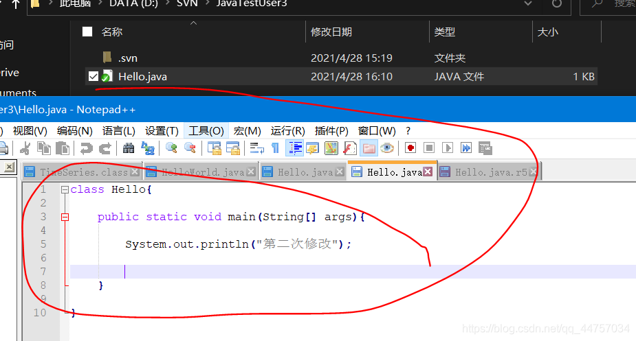
Task: Go to DATA (D:) in breadcrumb
Action: point(133,3)
